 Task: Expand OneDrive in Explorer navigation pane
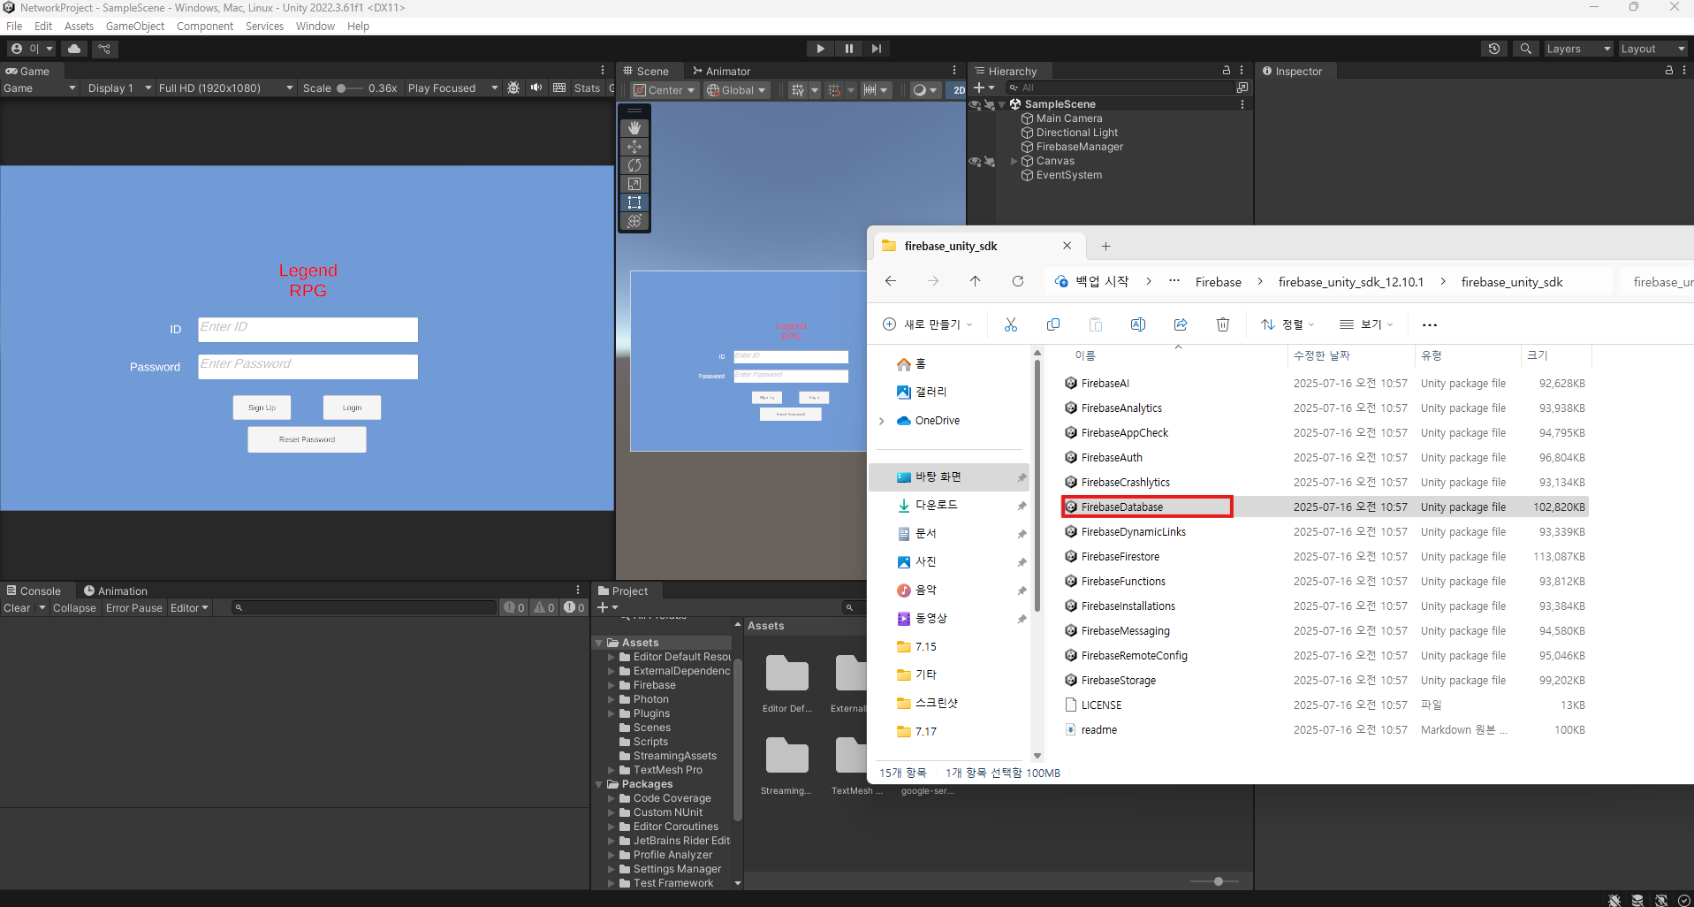coord(881,421)
